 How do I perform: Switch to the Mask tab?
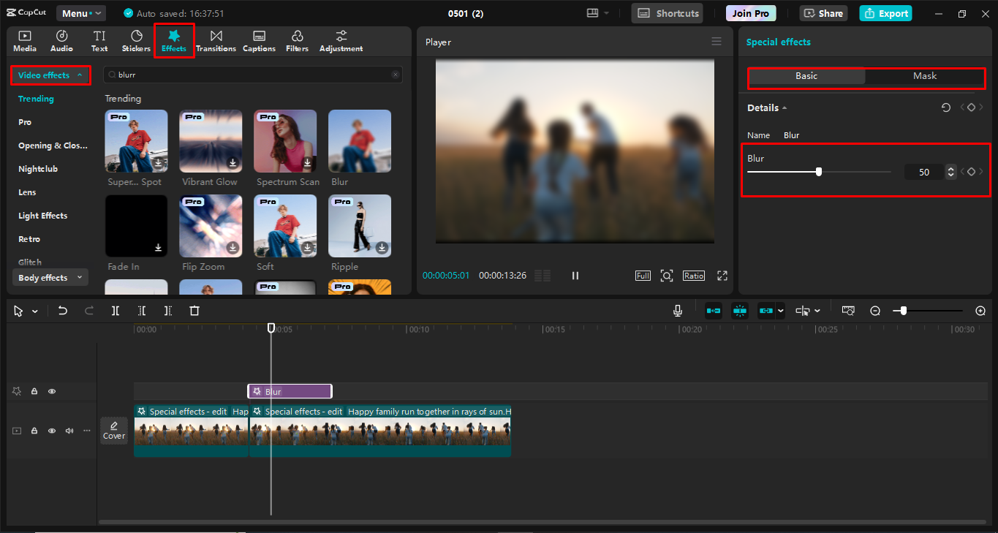pos(924,75)
